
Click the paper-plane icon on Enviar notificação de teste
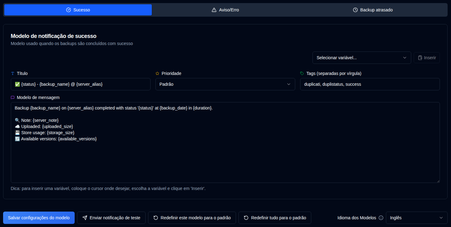pos(85,218)
